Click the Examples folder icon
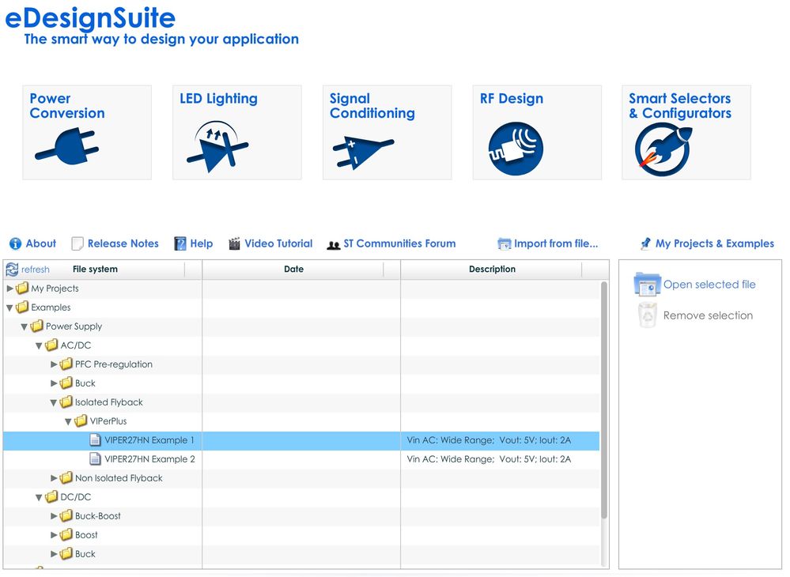The image size is (790, 577). click(22, 307)
